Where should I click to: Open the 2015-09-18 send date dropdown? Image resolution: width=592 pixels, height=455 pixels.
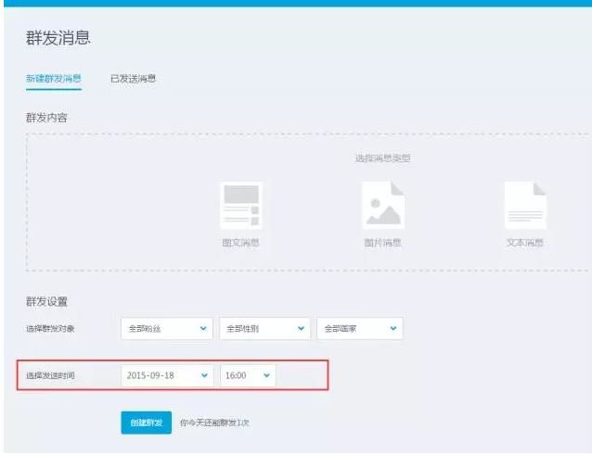coord(167,375)
